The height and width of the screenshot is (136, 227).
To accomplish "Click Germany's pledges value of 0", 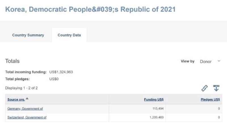I will click(219, 109).
